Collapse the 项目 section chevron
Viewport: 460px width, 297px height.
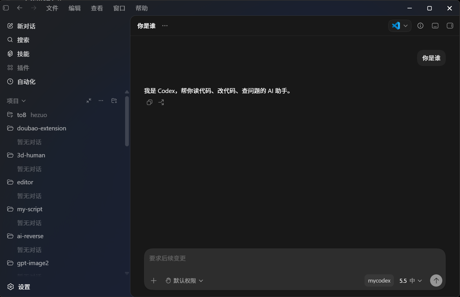tap(24, 101)
